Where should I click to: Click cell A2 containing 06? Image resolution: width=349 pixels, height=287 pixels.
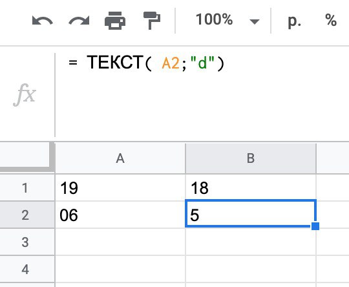click(120, 215)
